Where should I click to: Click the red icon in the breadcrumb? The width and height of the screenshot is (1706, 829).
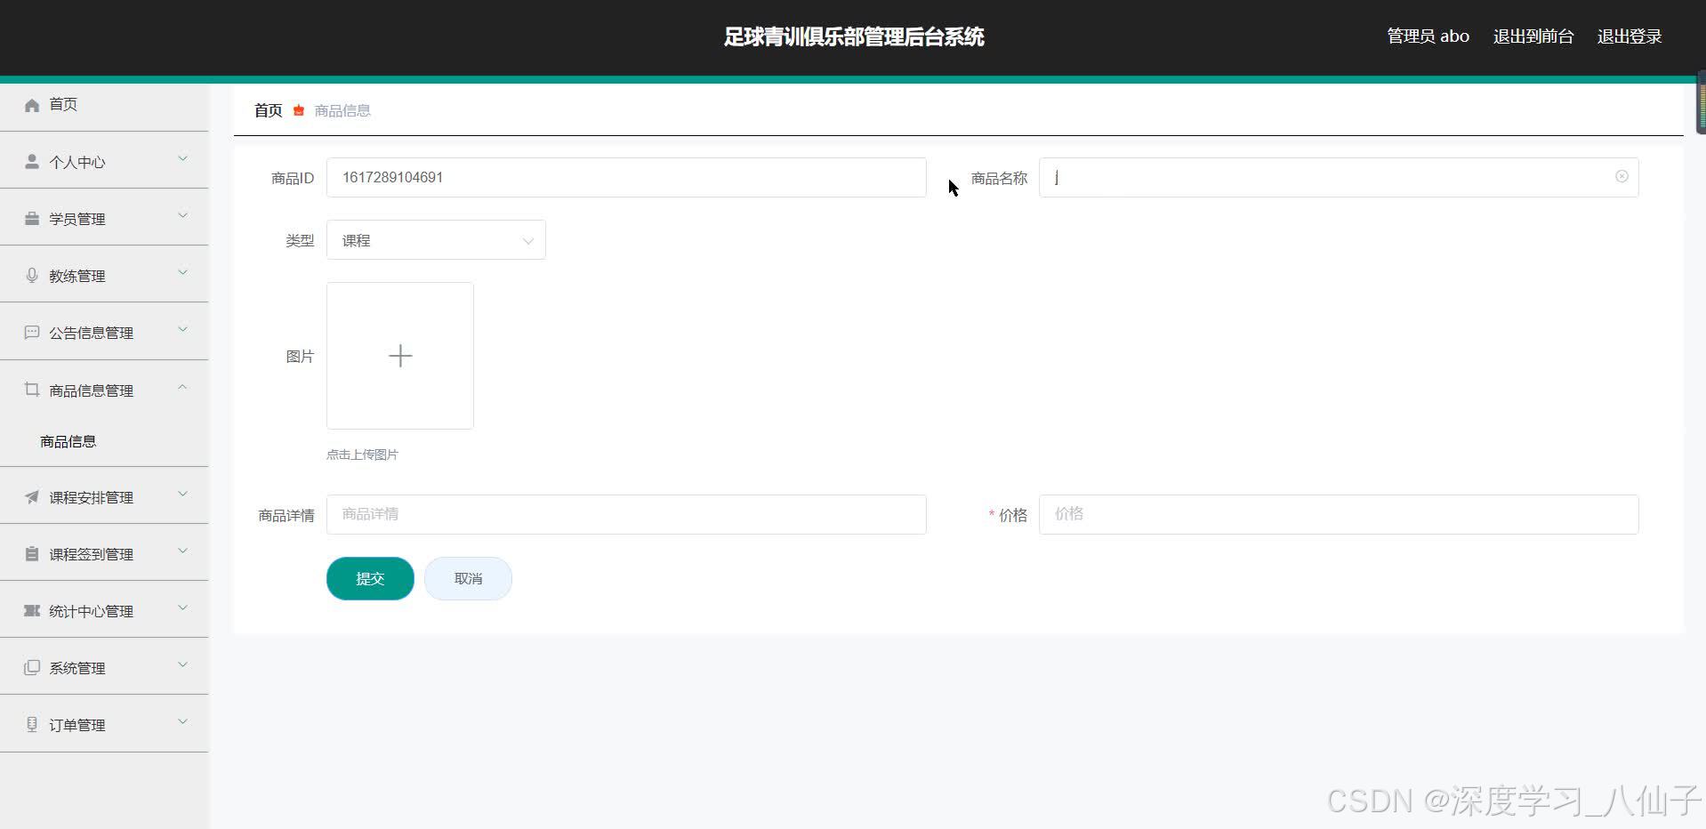(x=298, y=109)
